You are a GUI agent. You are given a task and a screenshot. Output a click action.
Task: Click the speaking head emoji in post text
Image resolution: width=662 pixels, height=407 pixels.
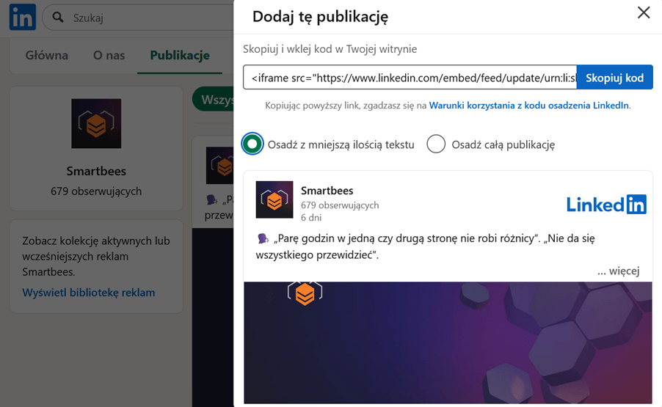click(x=263, y=239)
